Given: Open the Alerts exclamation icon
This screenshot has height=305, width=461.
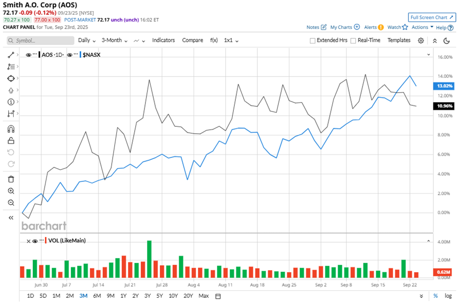Looking at the screenshot, I should [381, 28].
